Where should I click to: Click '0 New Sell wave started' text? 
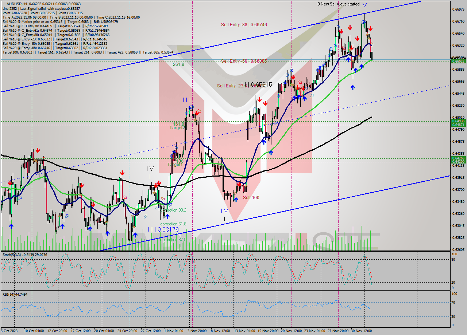pos(338,4)
